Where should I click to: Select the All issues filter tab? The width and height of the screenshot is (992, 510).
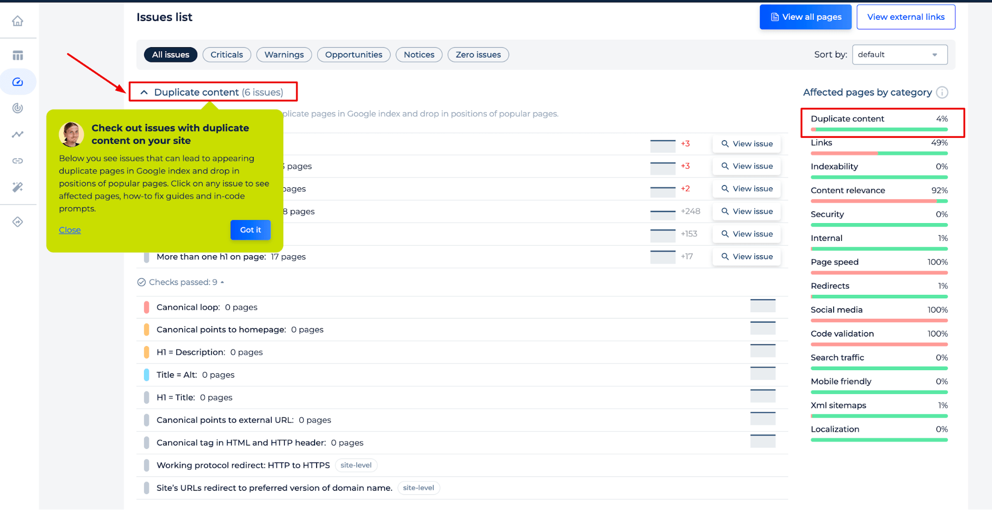[170, 55]
